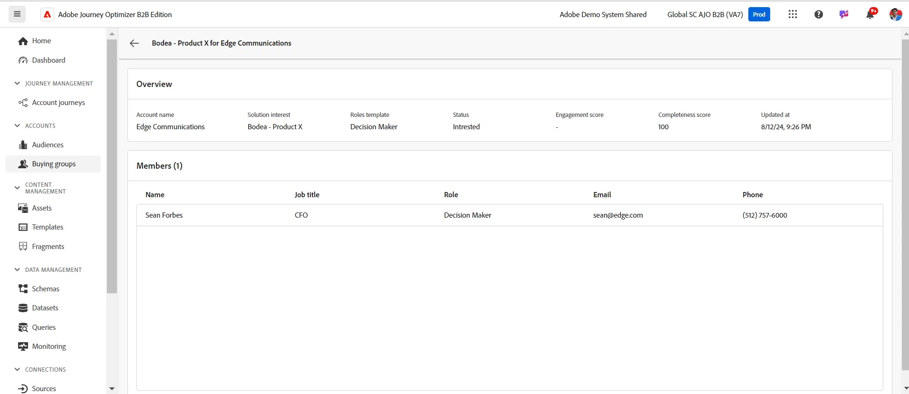Click the Assets icon
The height and width of the screenshot is (394, 909).
pyautogui.click(x=23, y=208)
